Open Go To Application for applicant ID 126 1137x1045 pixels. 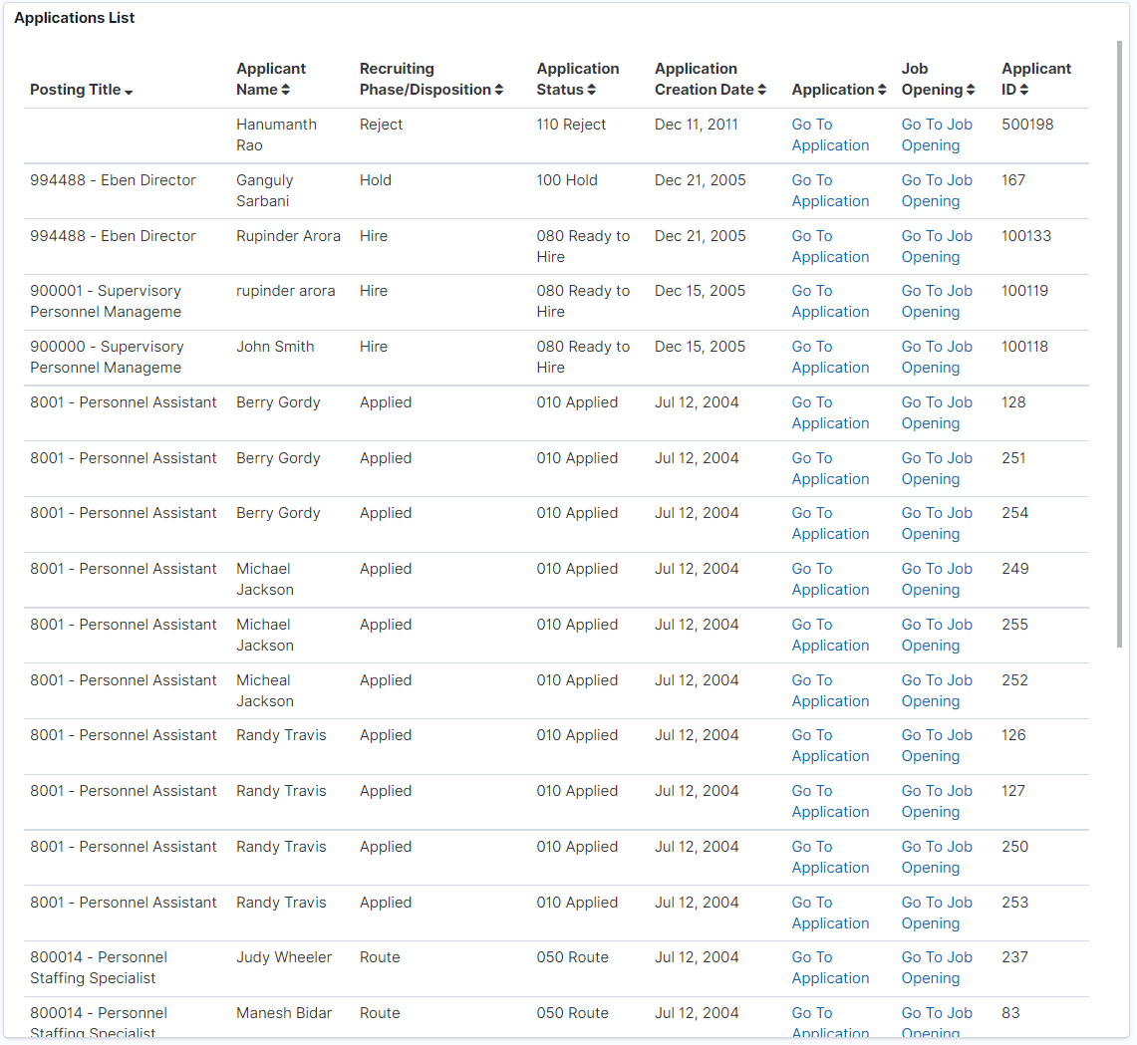(830, 745)
